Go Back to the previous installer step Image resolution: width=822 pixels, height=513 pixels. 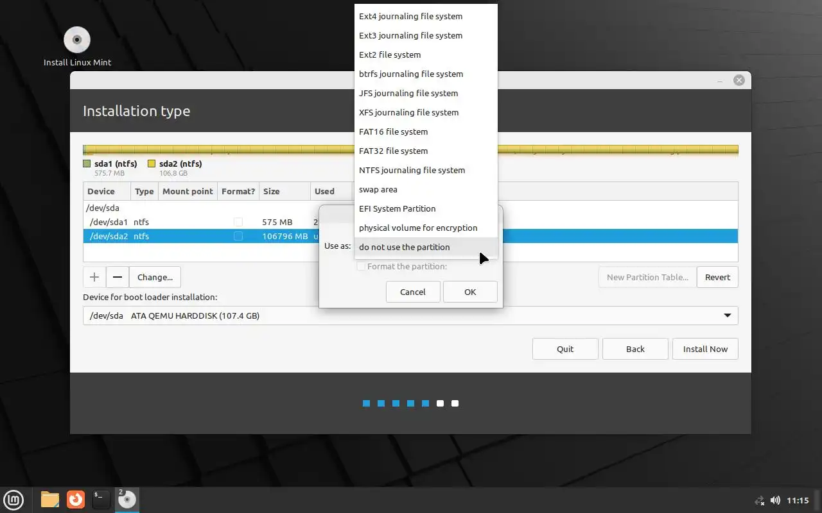point(635,349)
